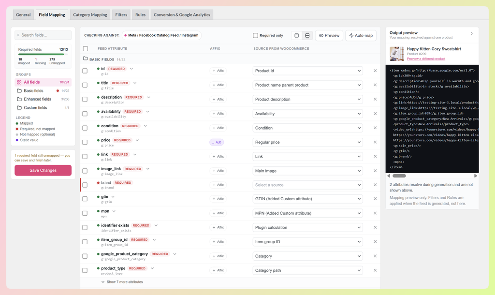
Task: Remove mapping for title row
Action: pyautogui.click(x=375, y=85)
